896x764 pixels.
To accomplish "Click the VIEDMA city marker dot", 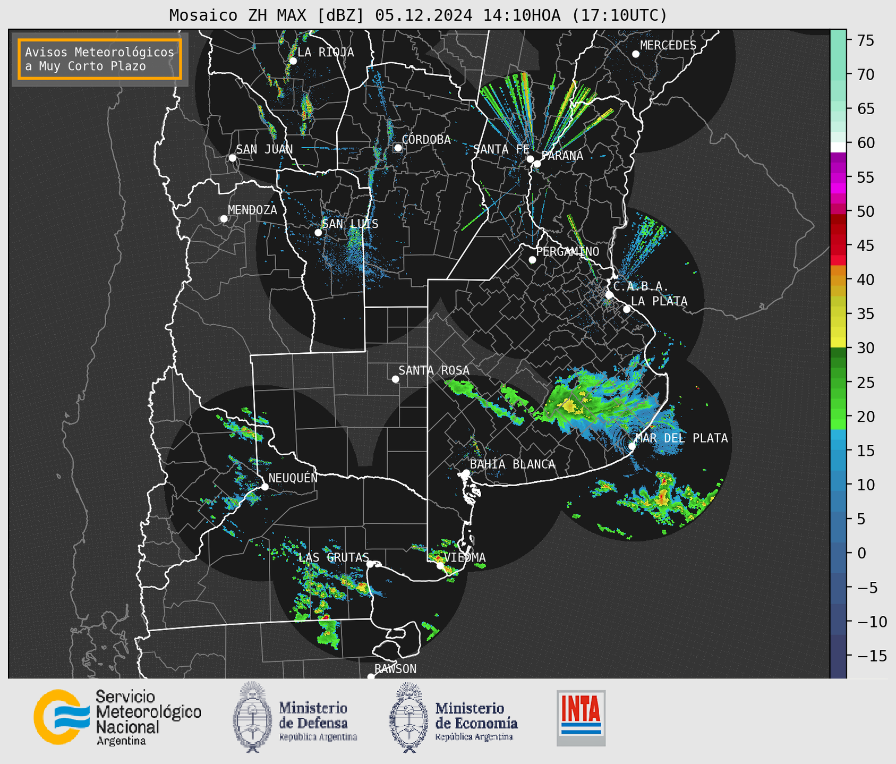I will (440, 565).
